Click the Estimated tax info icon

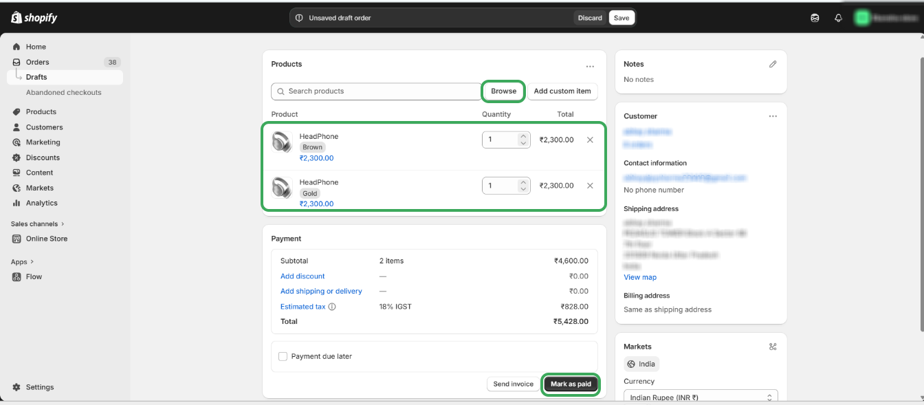pyautogui.click(x=332, y=307)
